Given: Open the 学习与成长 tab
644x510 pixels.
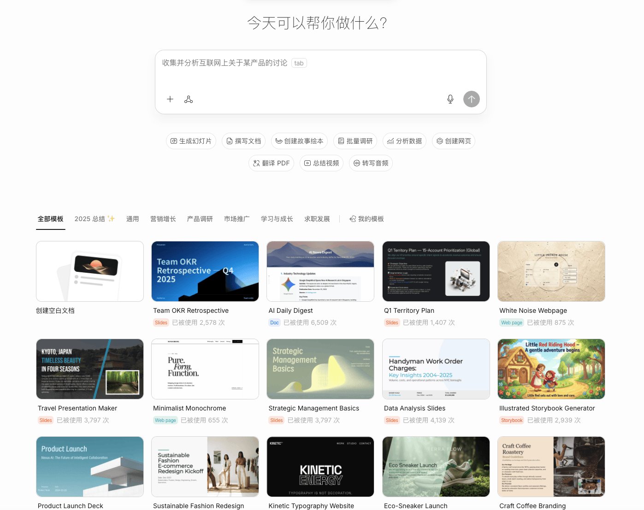Looking at the screenshot, I should pyautogui.click(x=277, y=219).
